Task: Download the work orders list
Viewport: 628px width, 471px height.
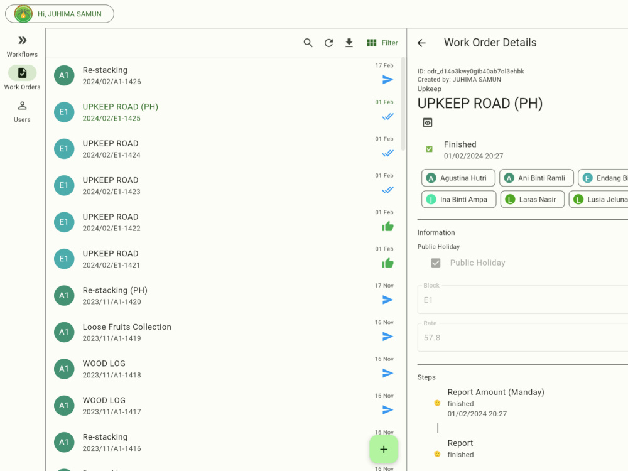Action: point(349,43)
